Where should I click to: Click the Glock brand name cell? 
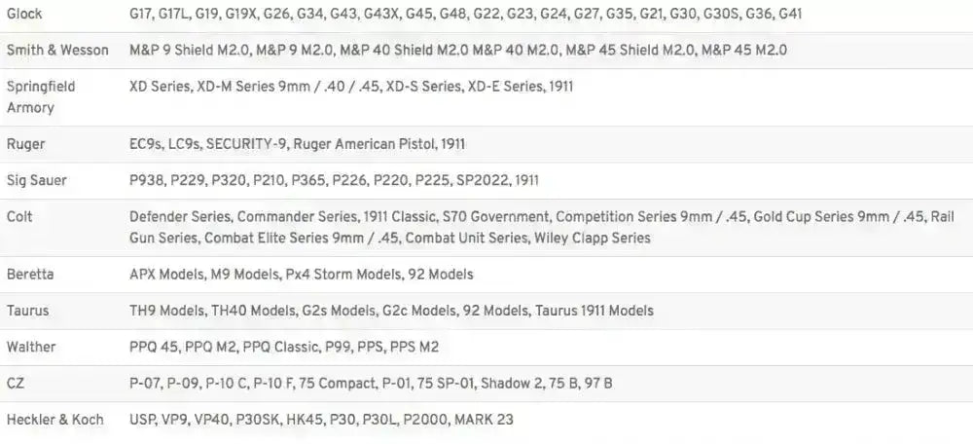(24, 15)
